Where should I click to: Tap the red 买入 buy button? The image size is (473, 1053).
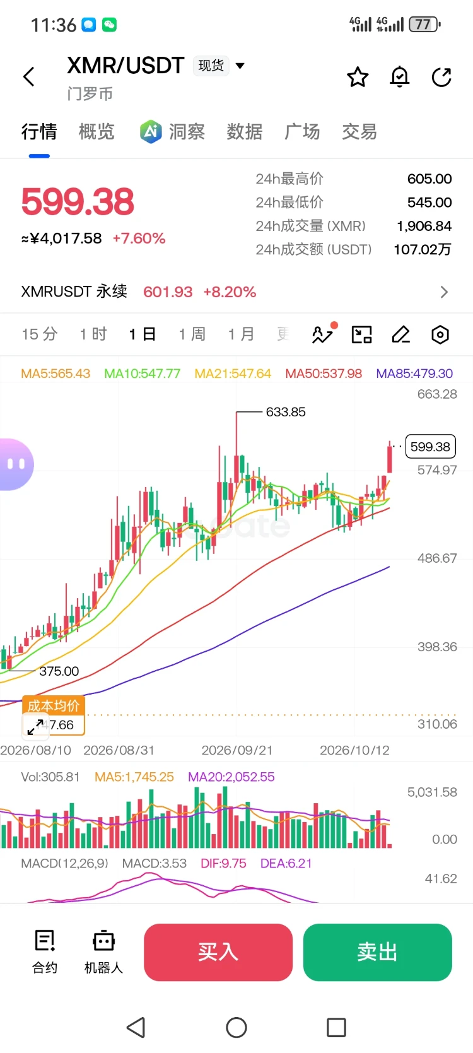(x=218, y=952)
